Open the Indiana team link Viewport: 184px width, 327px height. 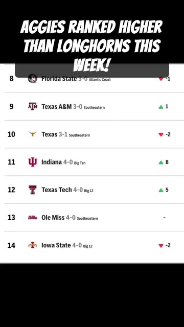click(x=52, y=162)
